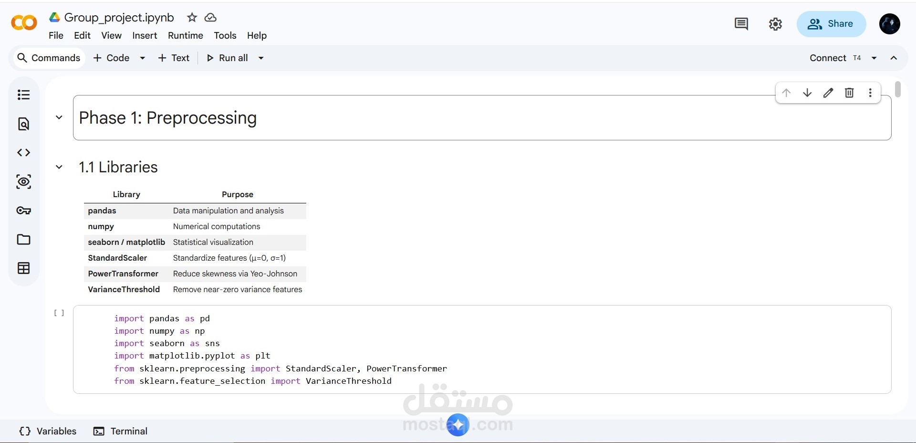The height and width of the screenshot is (443, 916).
Task: Open the Secrets key icon
Action: 23,211
